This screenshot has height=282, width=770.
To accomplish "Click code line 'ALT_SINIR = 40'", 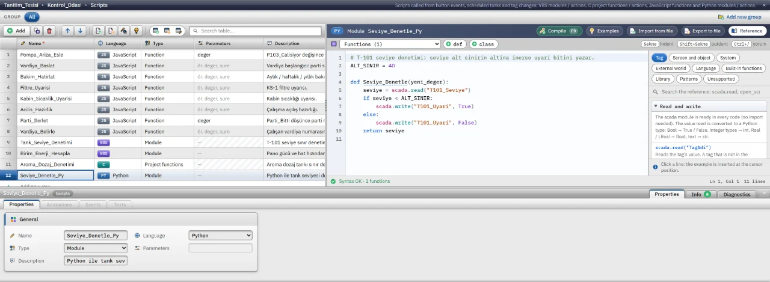I will click(372, 66).
